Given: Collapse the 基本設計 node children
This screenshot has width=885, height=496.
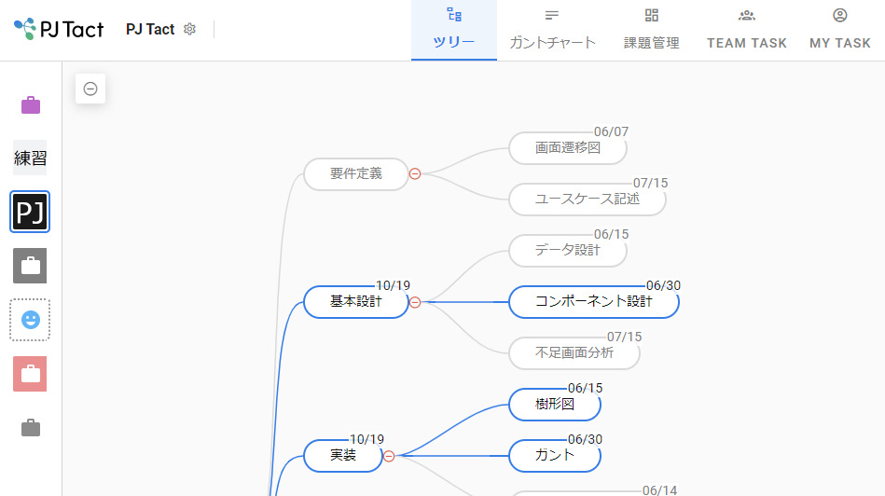Looking at the screenshot, I should (415, 302).
